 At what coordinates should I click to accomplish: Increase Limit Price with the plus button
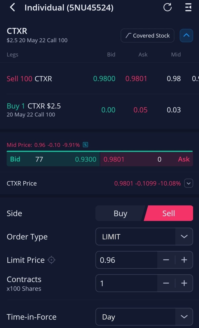184,260
